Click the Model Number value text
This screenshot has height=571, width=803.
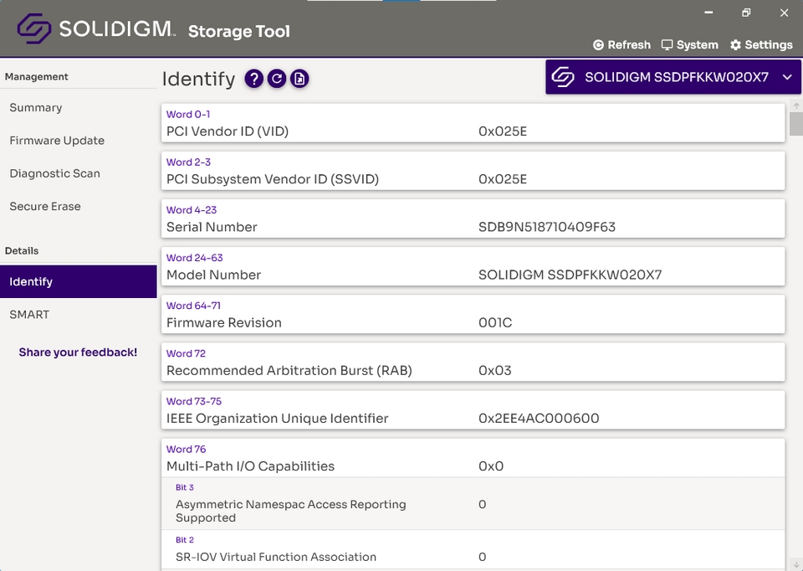(570, 275)
